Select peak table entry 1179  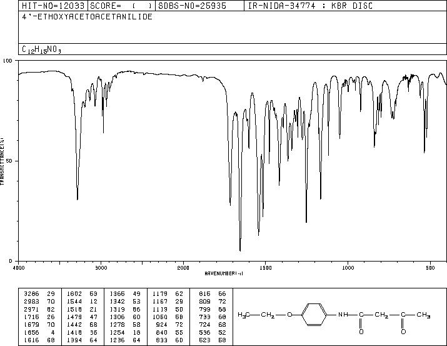(x=160, y=294)
